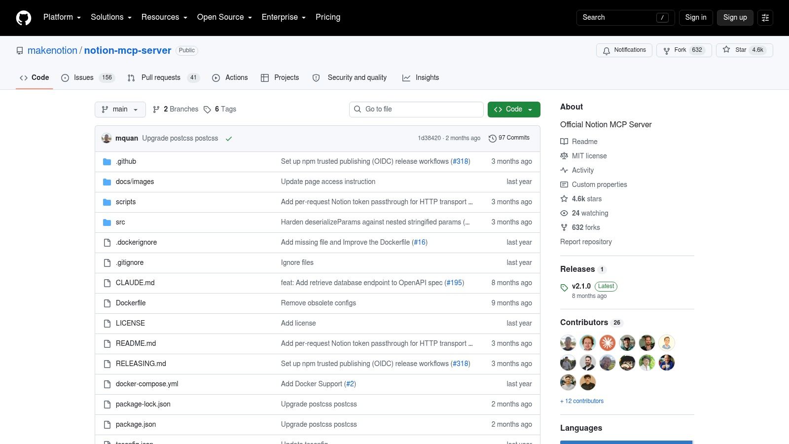The width and height of the screenshot is (789, 444).
Task: Open the header settings sliders icon
Action: coord(765,17)
